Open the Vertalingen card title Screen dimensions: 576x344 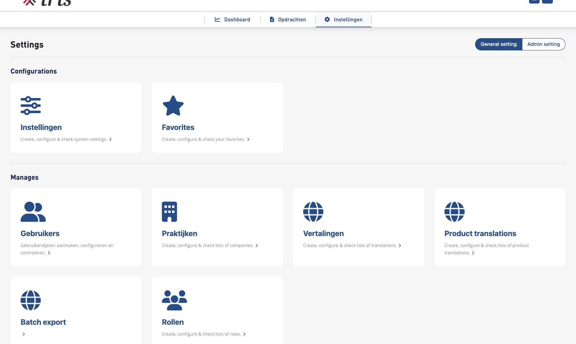pos(323,233)
